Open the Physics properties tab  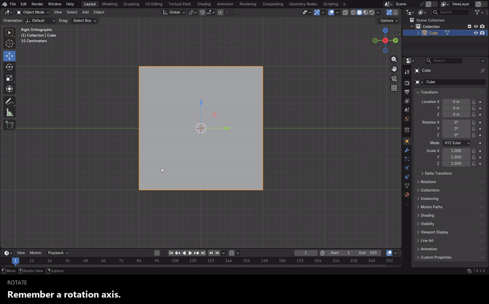pos(407,168)
